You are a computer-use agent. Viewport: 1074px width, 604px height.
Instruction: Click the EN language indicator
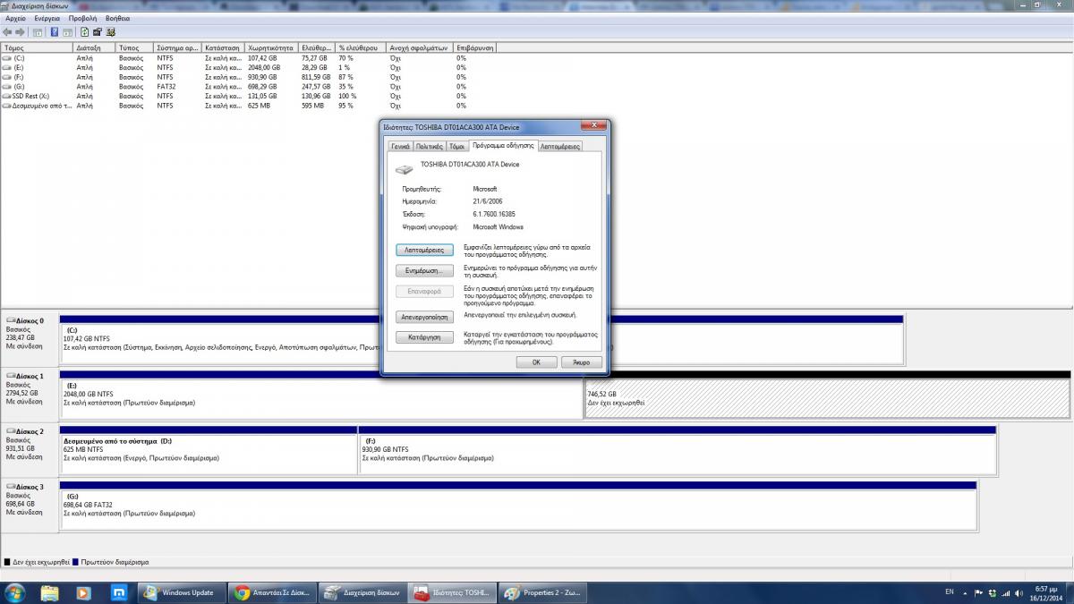[x=950, y=592]
